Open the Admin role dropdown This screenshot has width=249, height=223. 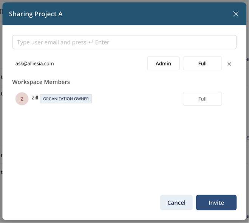[x=163, y=63]
